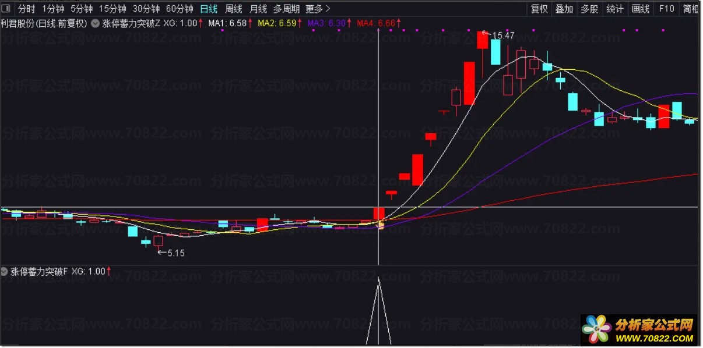The width and height of the screenshot is (703, 348).
Task: Click the 15.47 high price marker
Action: point(504,35)
